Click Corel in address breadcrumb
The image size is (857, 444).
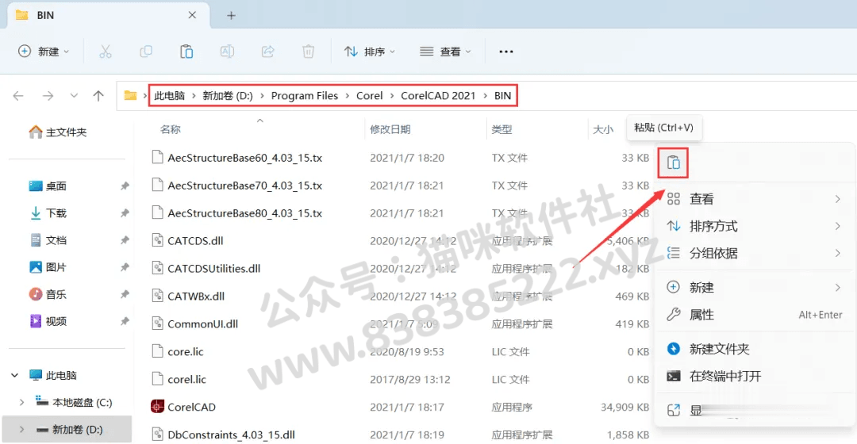click(x=370, y=96)
